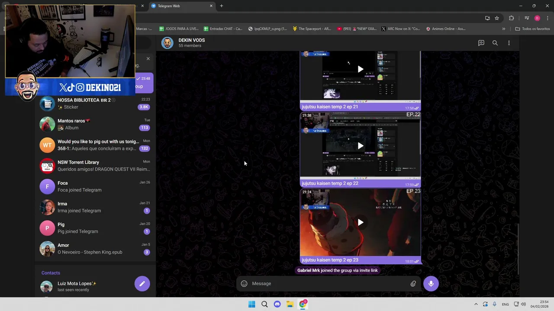Viewport: 554px width, 311px height.
Task: Open the Animes Online bookmark
Action: coord(446,29)
